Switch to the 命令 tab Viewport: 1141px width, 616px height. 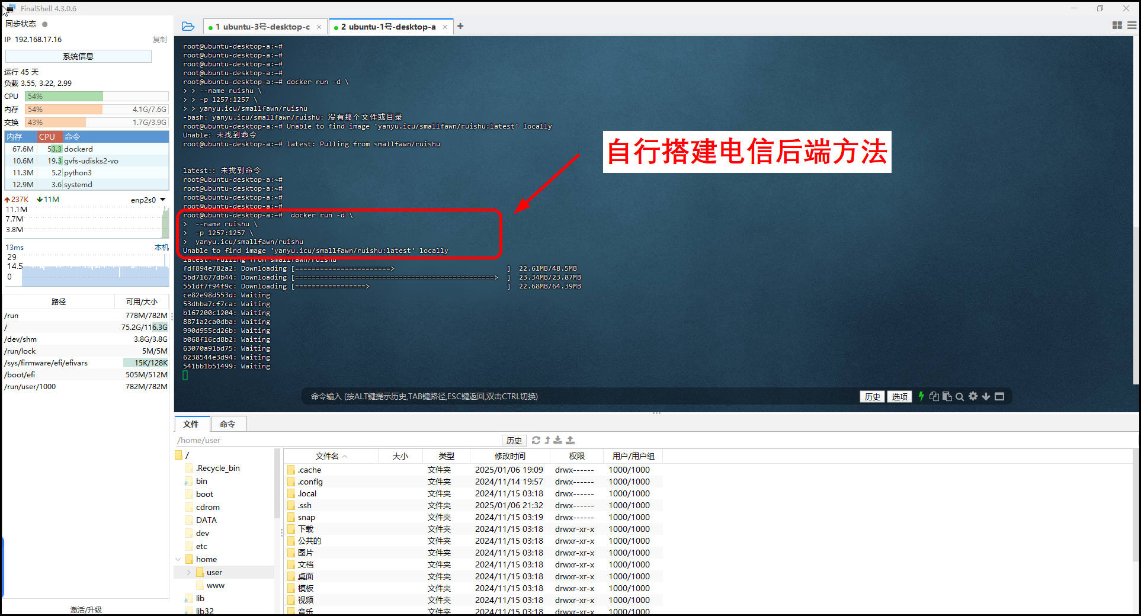(227, 424)
